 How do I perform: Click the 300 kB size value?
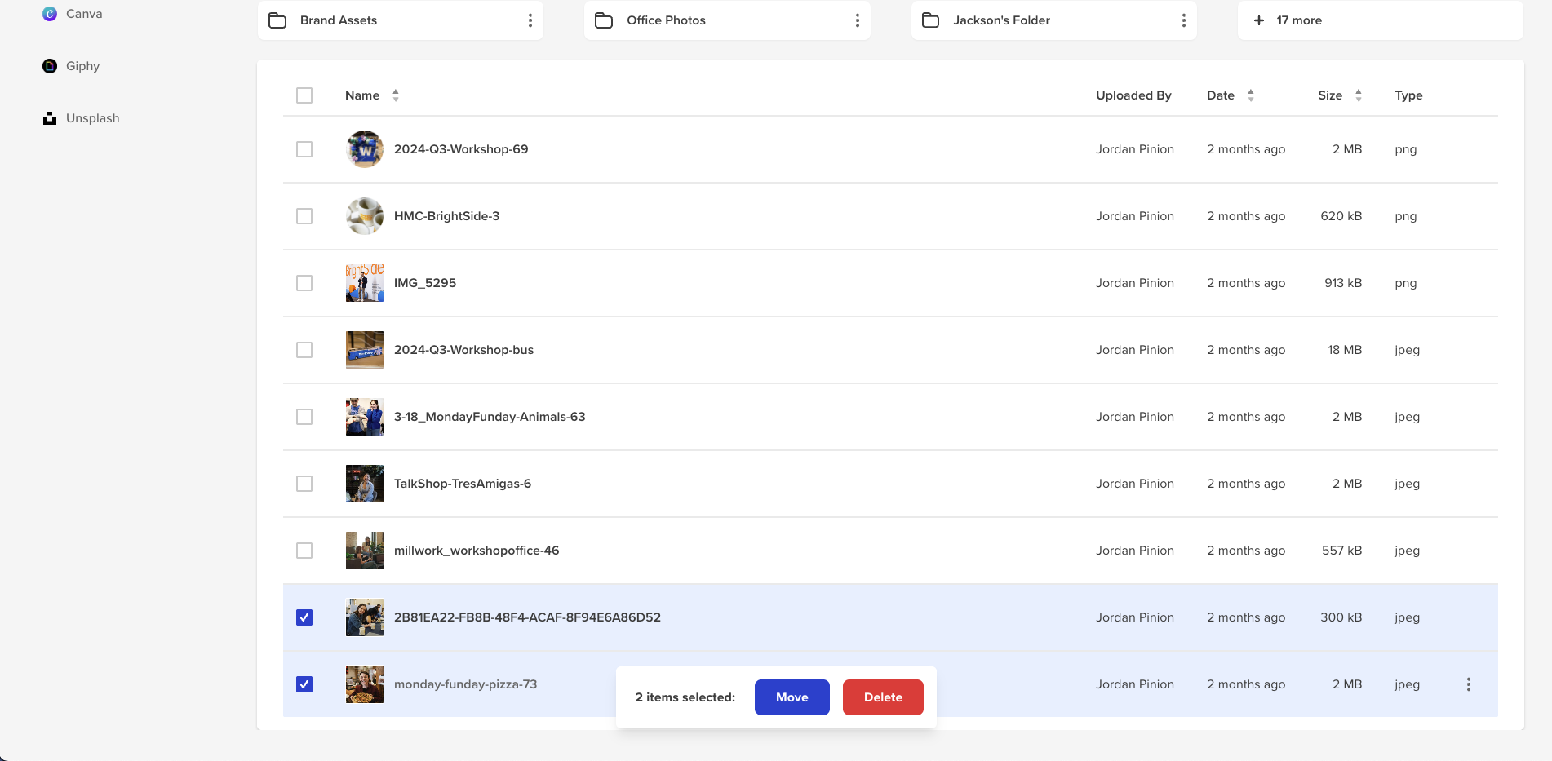(x=1341, y=617)
